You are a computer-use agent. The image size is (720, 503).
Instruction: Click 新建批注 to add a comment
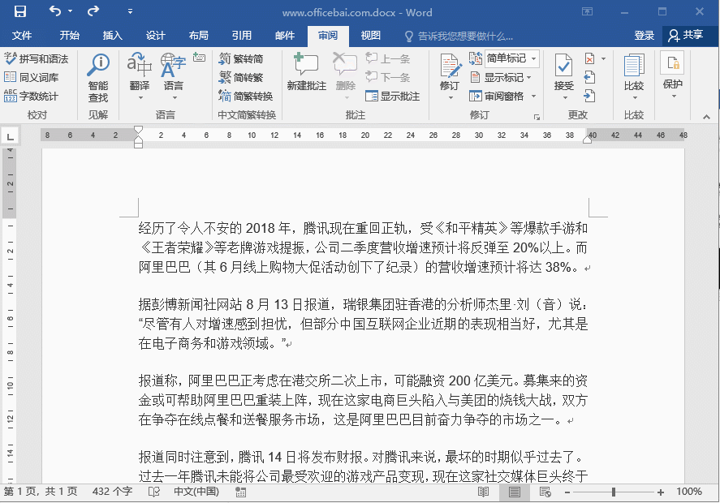coord(306,72)
